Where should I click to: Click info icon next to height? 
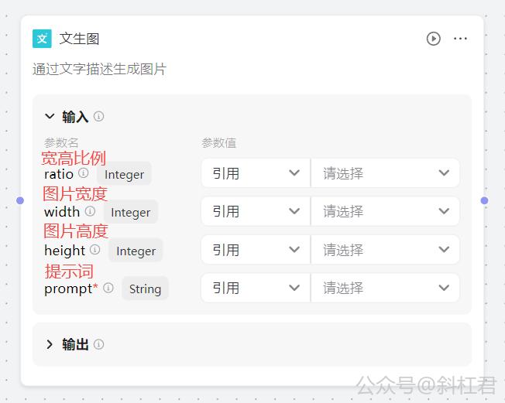click(94, 249)
